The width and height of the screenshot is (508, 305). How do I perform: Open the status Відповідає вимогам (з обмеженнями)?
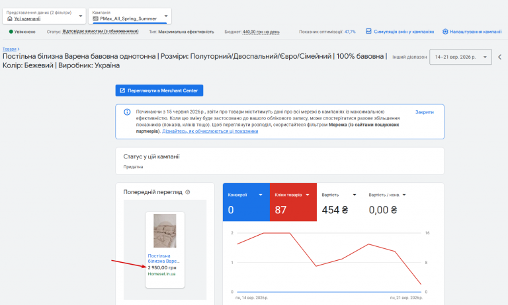tap(101, 32)
